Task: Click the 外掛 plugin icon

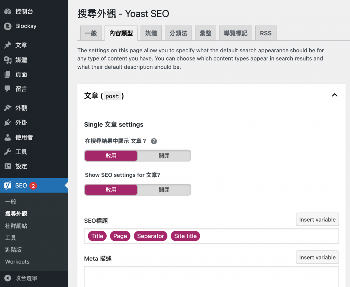Action: (x=8, y=122)
